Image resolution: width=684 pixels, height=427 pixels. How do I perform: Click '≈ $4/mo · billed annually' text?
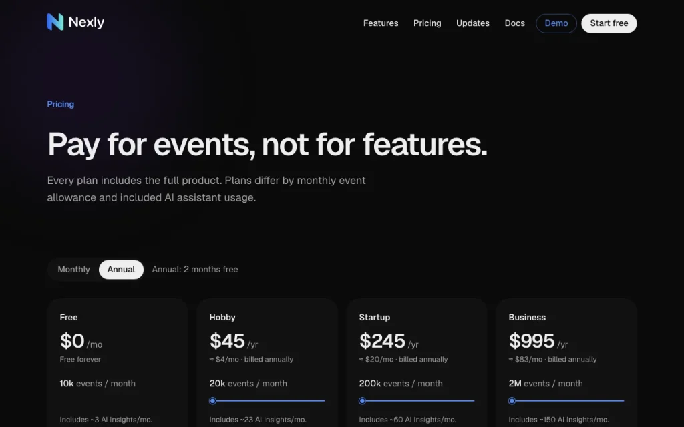click(251, 360)
